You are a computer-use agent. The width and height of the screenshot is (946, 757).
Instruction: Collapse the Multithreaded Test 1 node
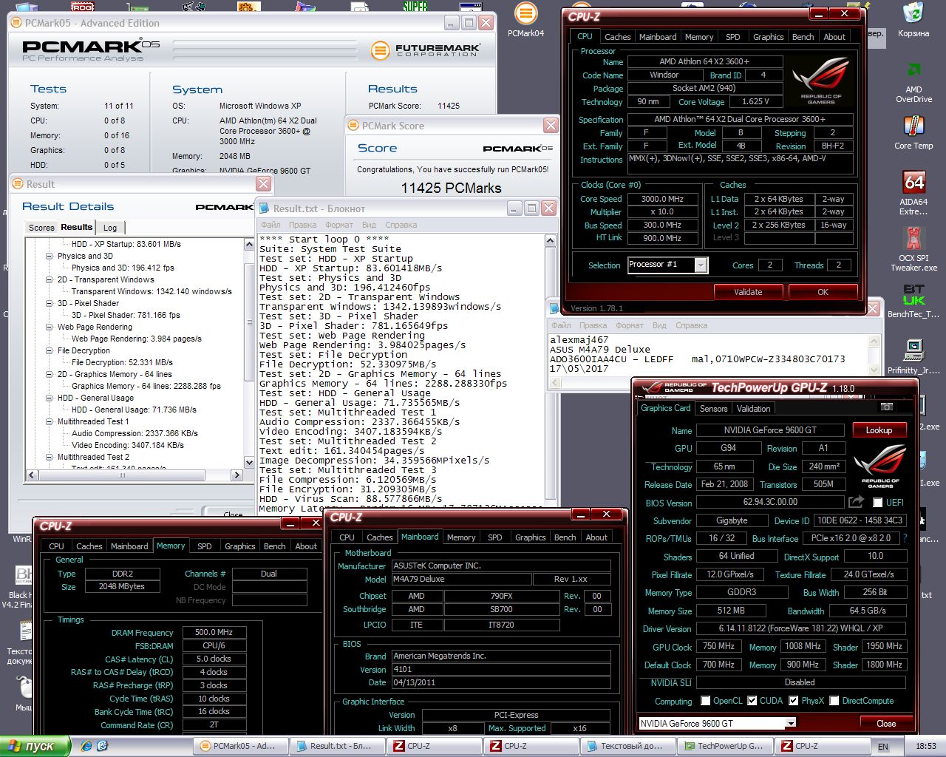pos(50,421)
